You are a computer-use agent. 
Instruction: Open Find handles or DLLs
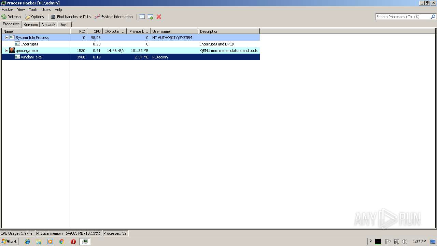pos(71,17)
